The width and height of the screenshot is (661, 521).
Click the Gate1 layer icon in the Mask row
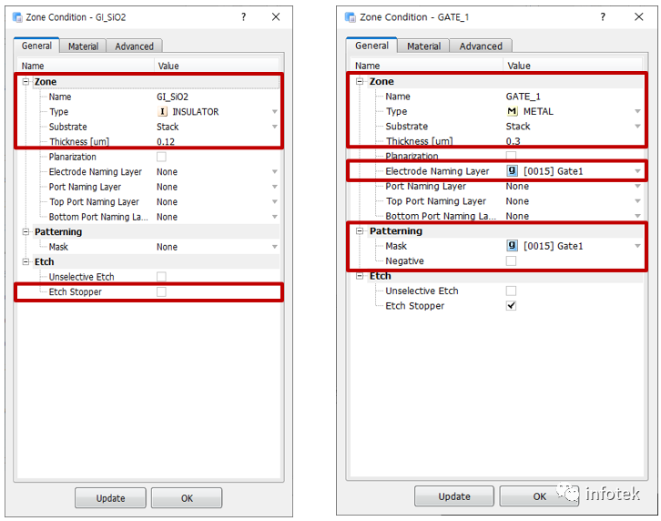point(512,246)
